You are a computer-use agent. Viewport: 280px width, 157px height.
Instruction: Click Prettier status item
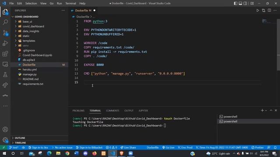pyautogui.click(x=257, y=147)
